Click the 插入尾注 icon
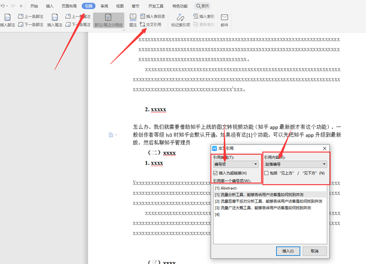Image resolution: width=366 pixels, height=264 pixels. (x=55, y=18)
